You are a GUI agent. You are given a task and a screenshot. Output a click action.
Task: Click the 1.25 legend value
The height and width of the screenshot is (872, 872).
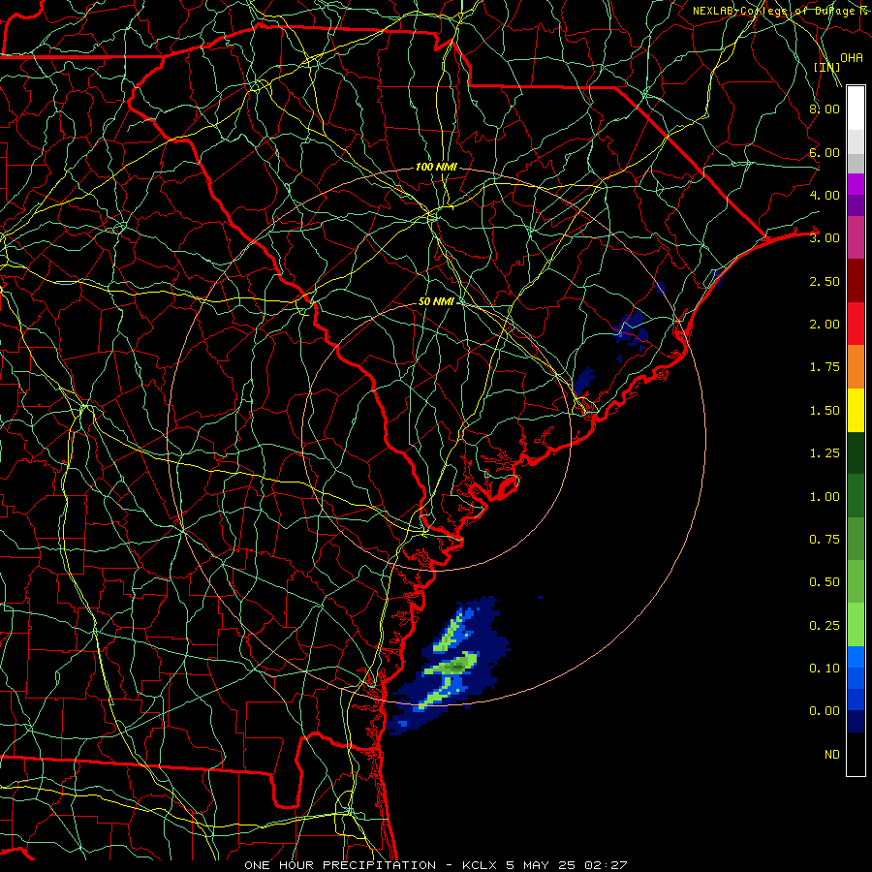pyautogui.click(x=825, y=453)
